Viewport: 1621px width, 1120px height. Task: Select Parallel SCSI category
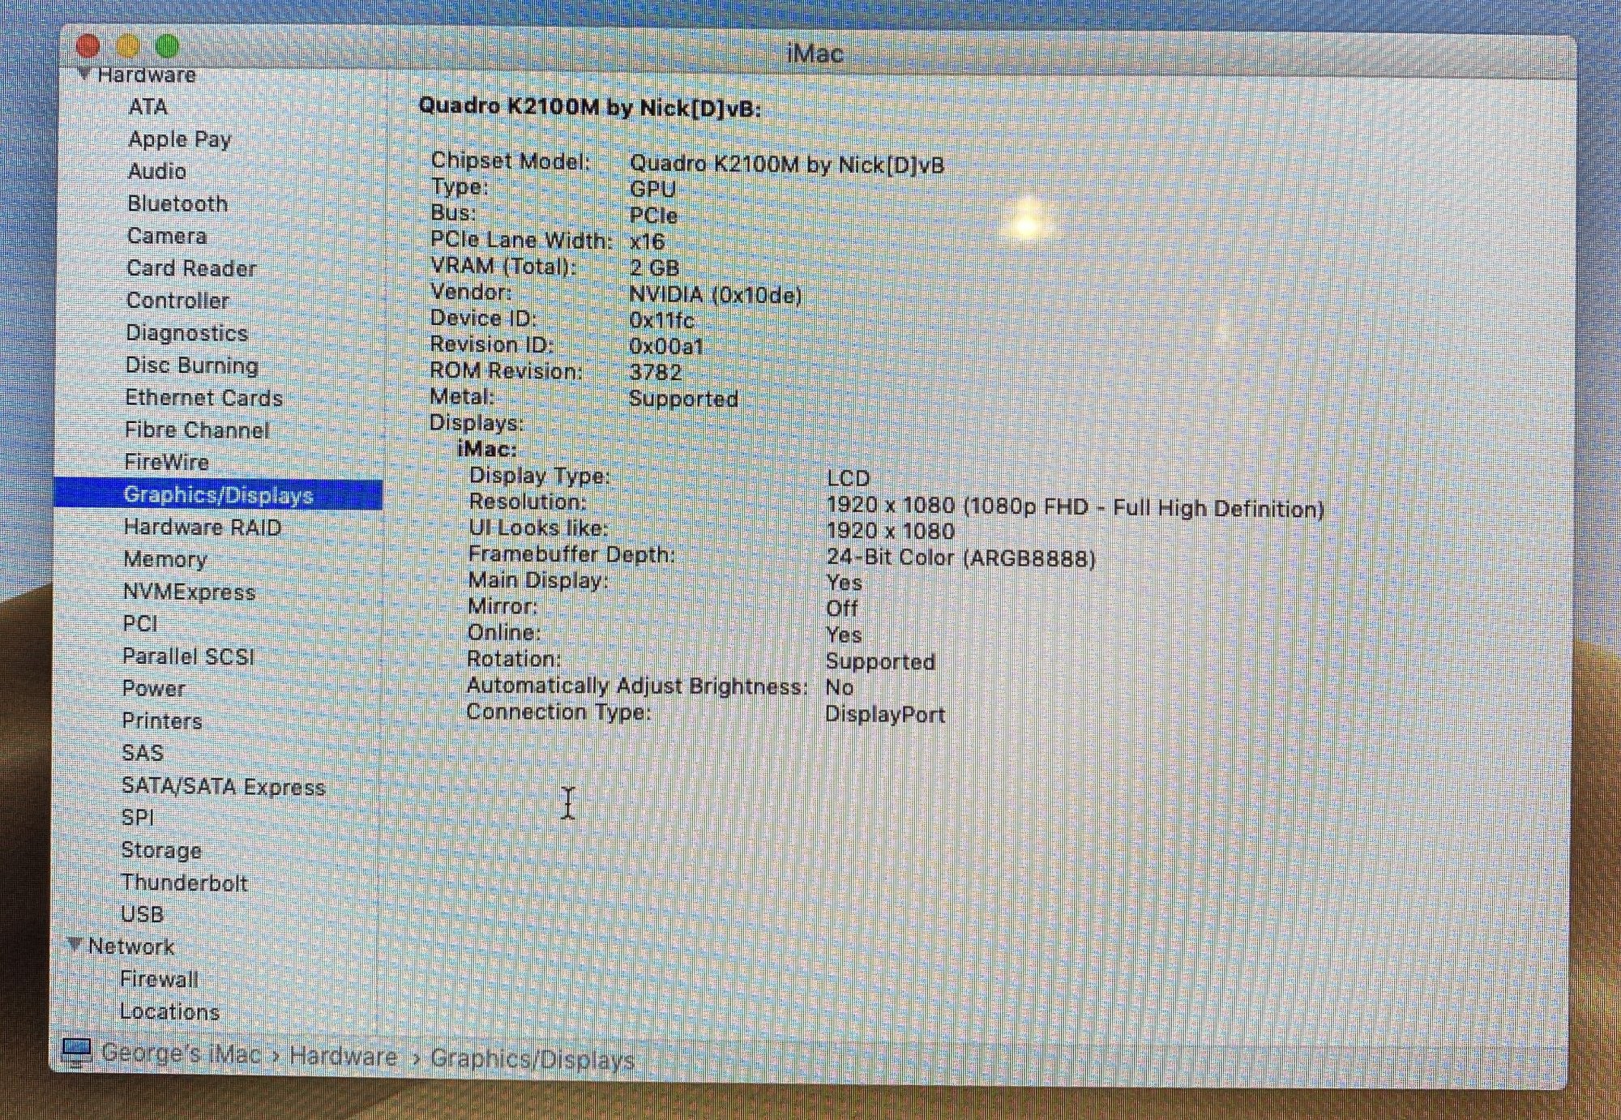pos(188,656)
